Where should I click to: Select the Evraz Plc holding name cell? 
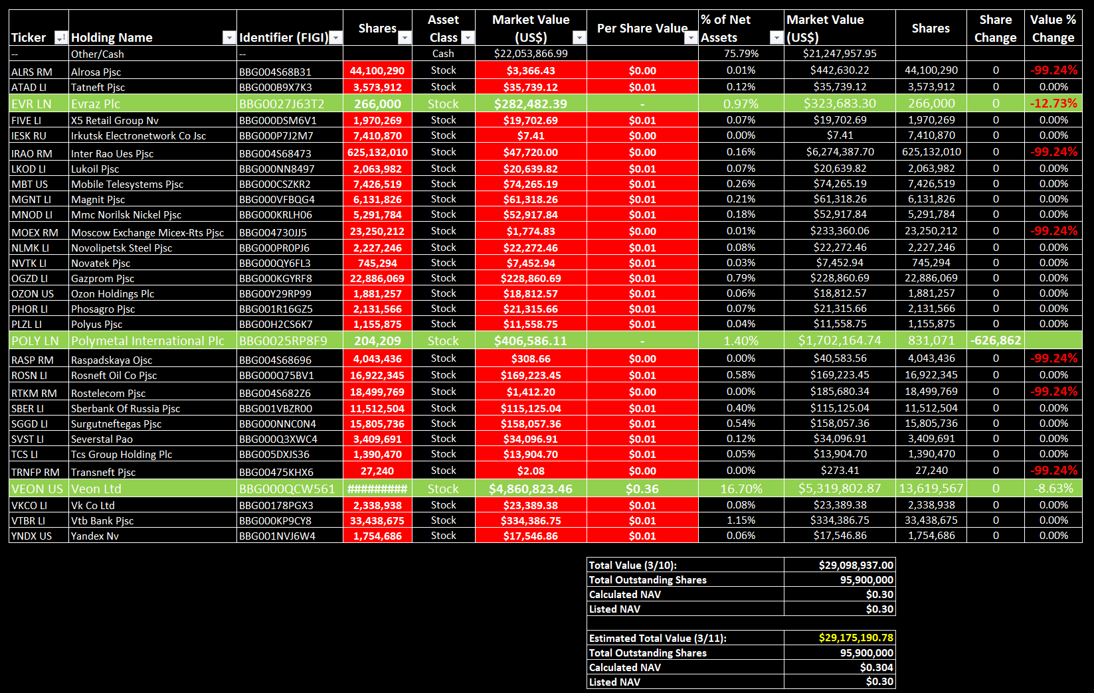point(153,104)
